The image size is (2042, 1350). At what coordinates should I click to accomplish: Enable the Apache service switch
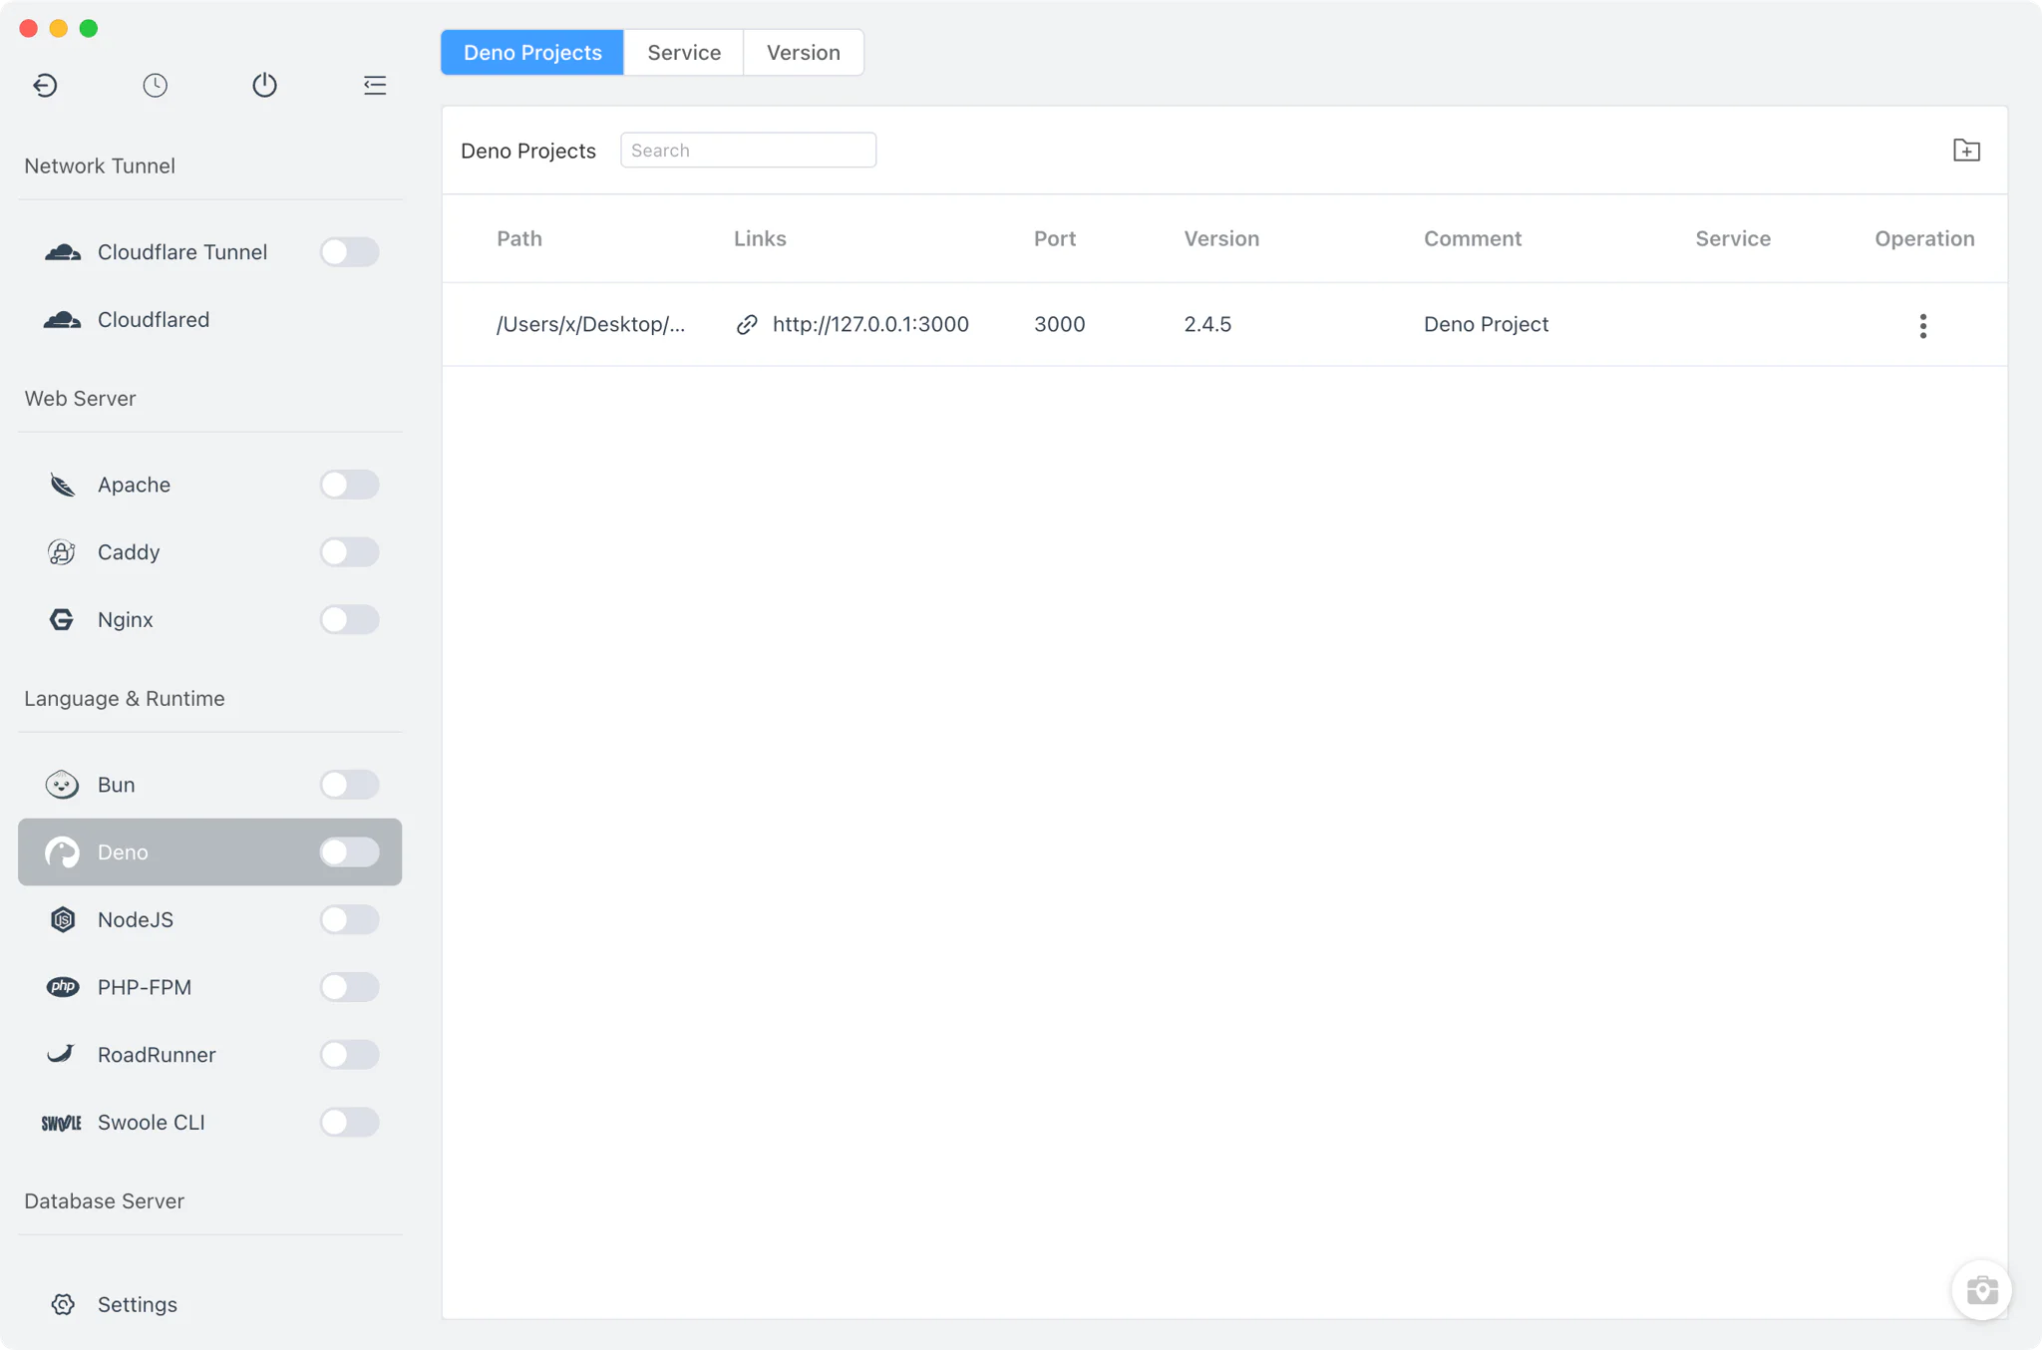pyautogui.click(x=349, y=485)
